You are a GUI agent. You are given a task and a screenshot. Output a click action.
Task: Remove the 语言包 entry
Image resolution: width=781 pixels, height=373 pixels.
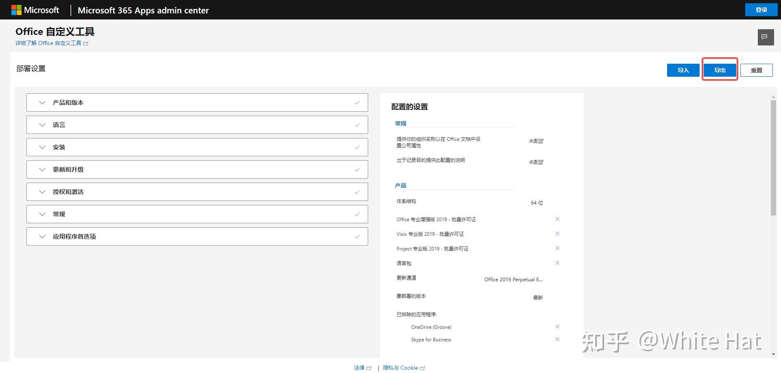(x=557, y=263)
